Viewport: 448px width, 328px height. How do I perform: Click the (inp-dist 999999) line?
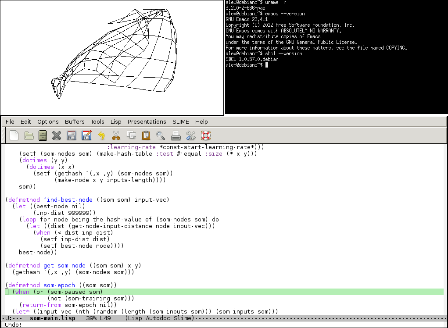[x=65, y=213]
